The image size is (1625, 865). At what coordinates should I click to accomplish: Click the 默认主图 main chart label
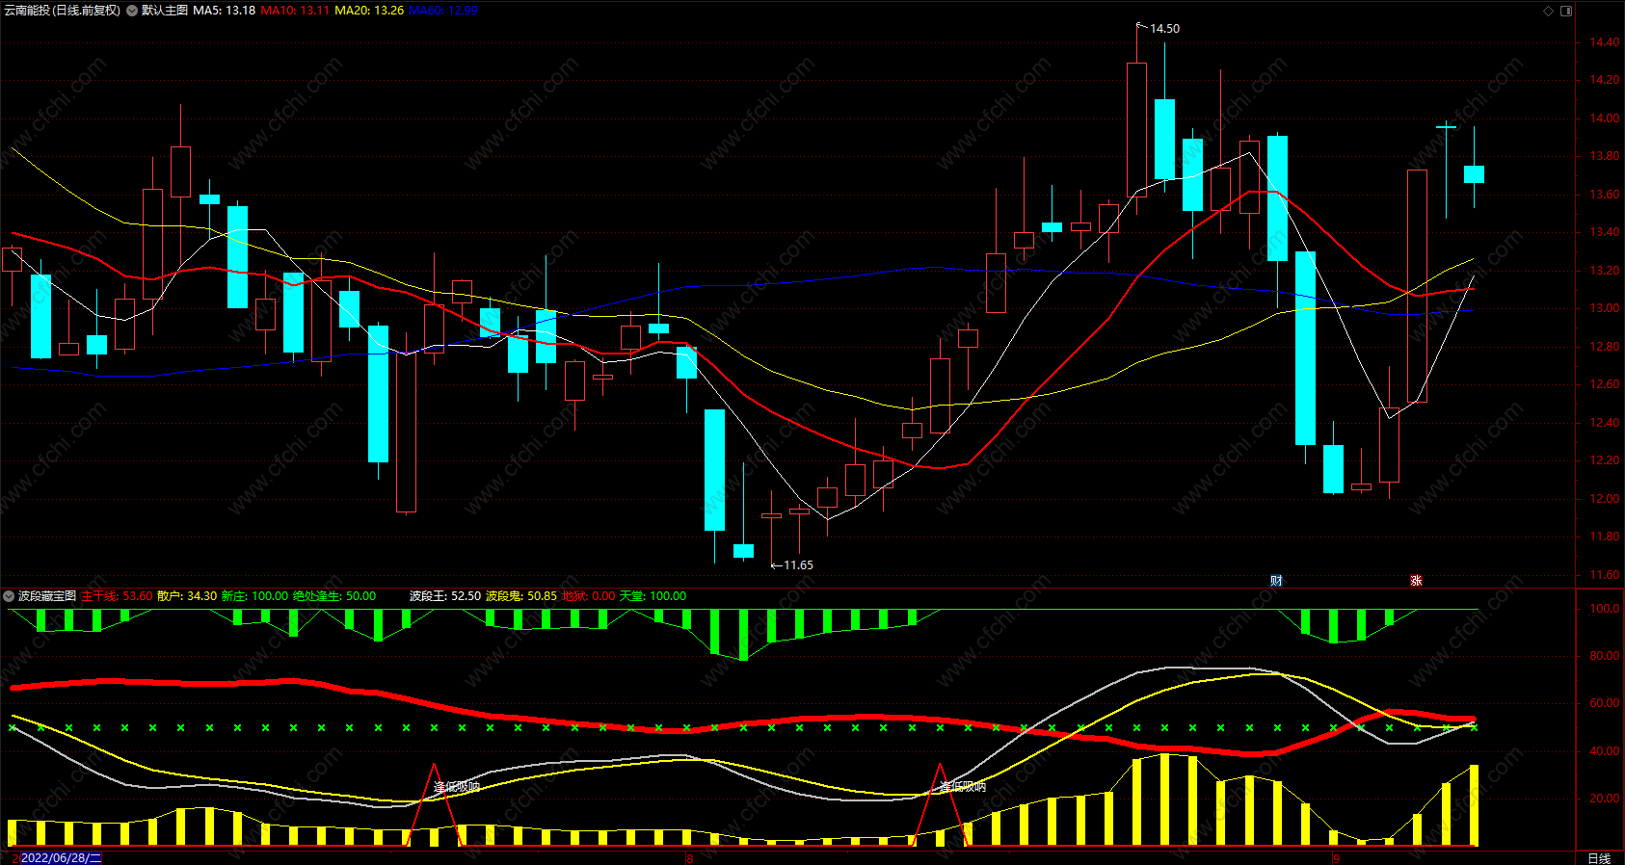pos(165,11)
